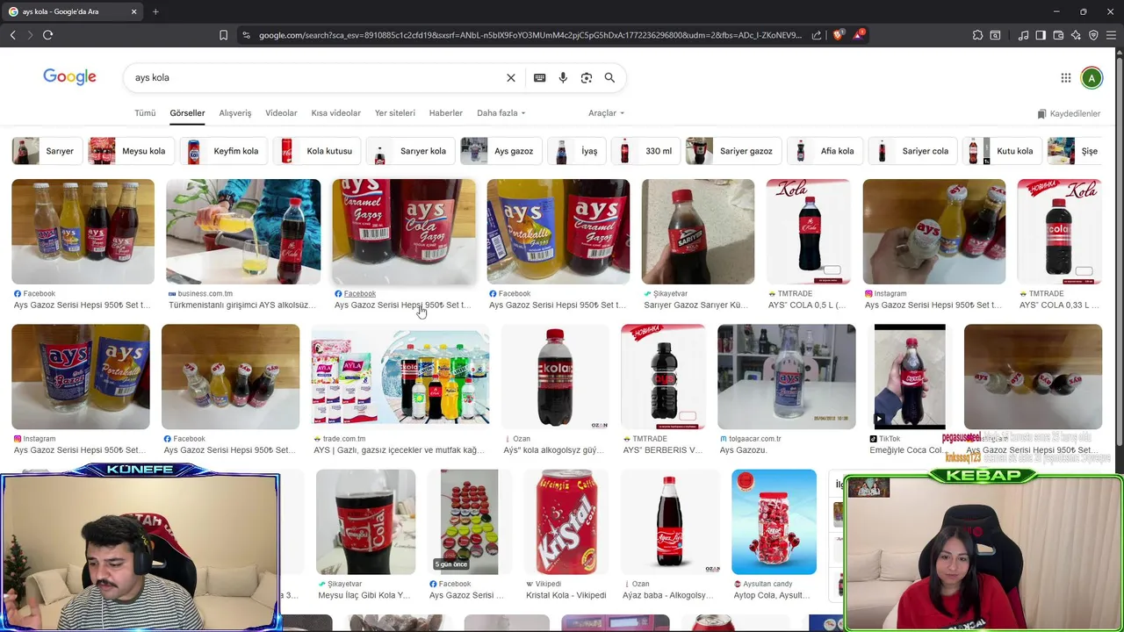Viewport: 1124px width, 632px height.
Task: Filter by the 'Sariyer cola' chip
Action: pos(912,151)
